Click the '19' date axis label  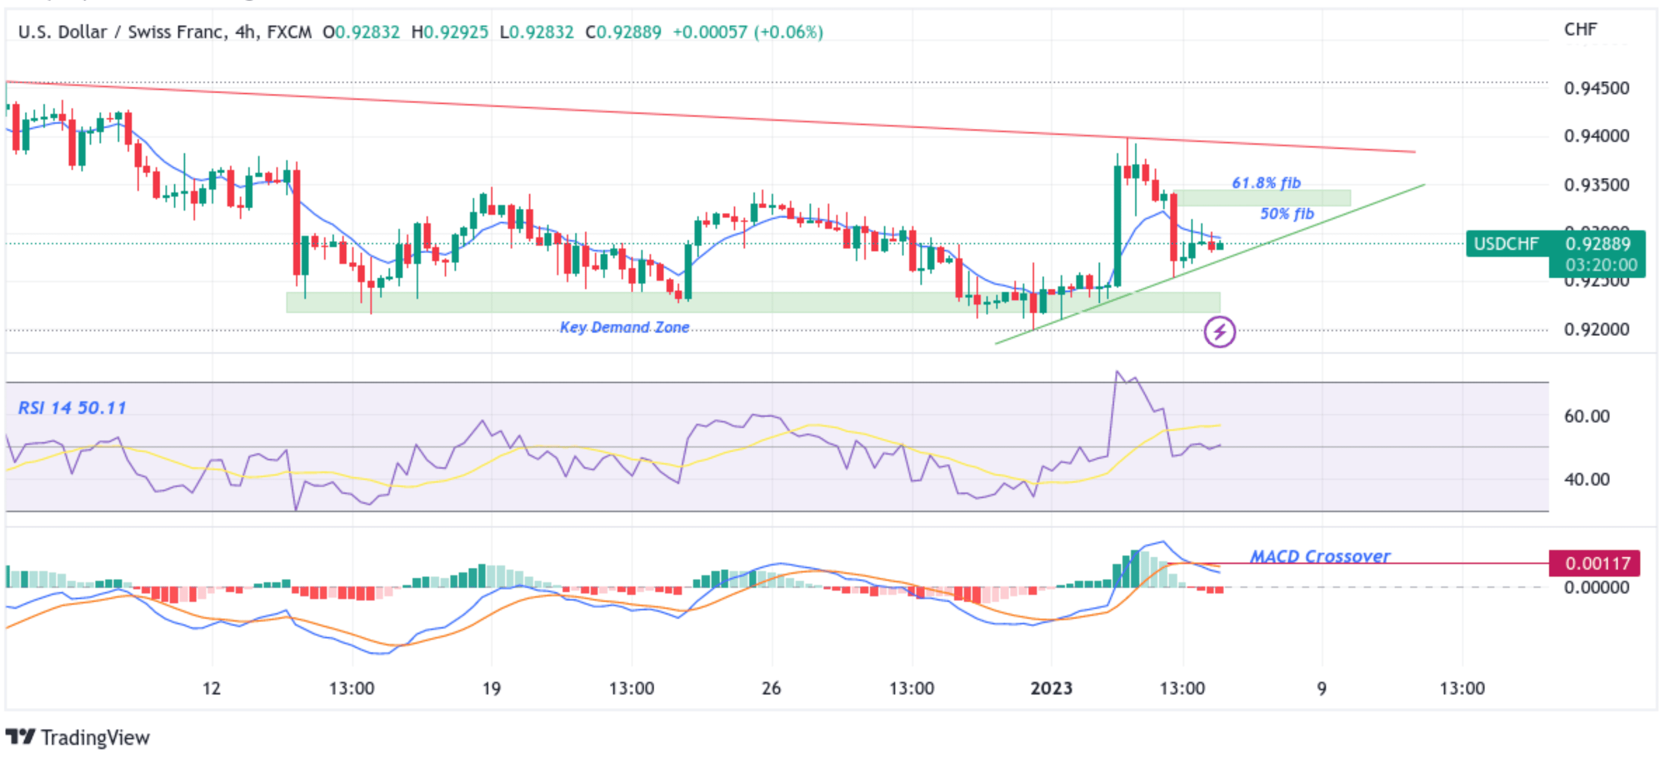(491, 688)
